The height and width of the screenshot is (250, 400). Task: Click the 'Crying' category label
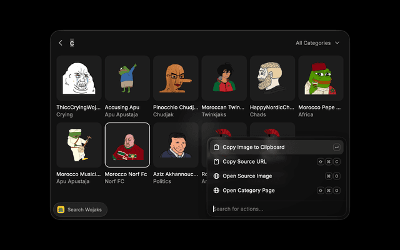click(64, 114)
